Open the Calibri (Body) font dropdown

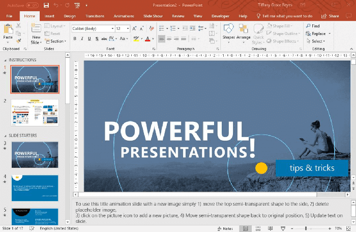point(111,28)
